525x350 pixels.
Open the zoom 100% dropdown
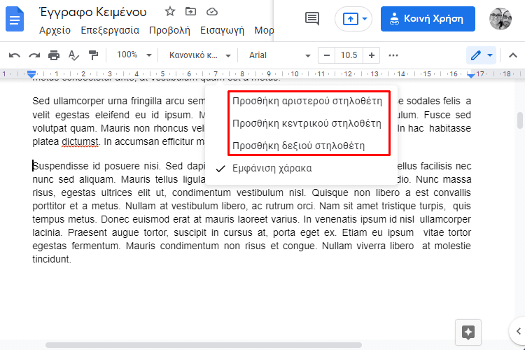[x=134, y=55]
